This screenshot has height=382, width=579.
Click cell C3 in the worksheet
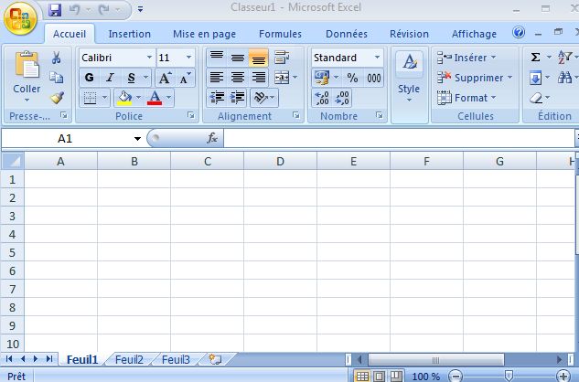[207, 216]
